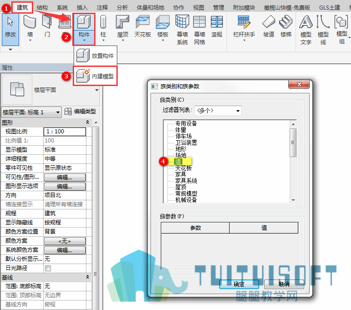
Task: Click 确定 in the family category dialog
Action: 239,284
